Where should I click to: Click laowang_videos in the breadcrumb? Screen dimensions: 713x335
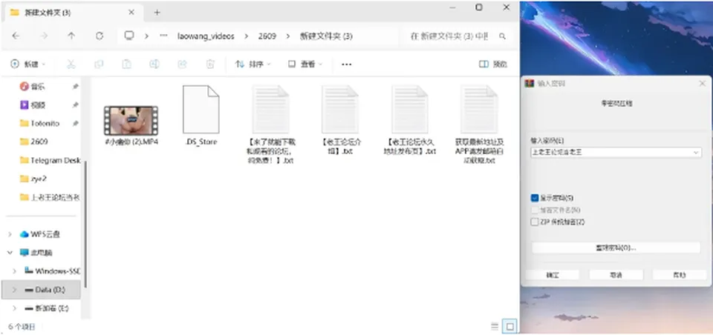coord(206,36)
